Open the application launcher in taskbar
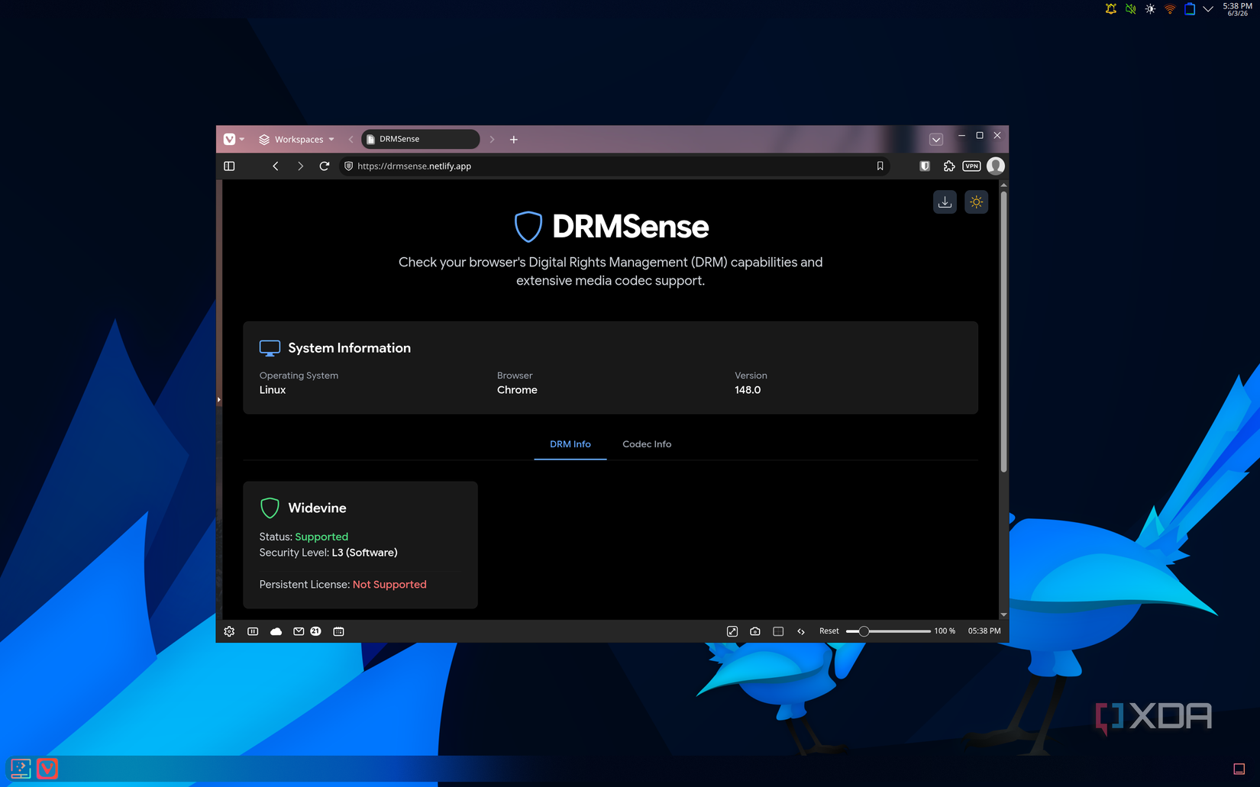The width and height of the screenshot is (1260, 787). 21,769
